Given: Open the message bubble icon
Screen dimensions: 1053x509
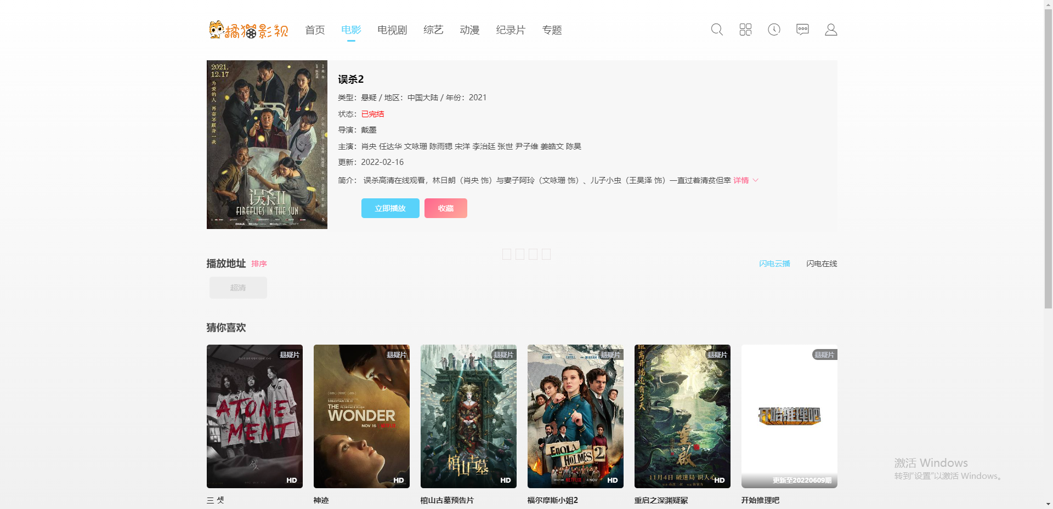Looking at the screenshot, I should (802, 30).
